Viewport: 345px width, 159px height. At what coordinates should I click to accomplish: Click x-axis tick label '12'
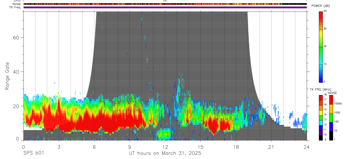point(165,147)
